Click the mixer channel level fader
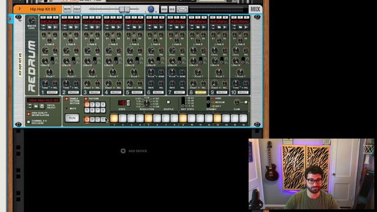Image resolution: width=377 pixels, height=212 pixels. pyautogui.click(x=124, y=9)
